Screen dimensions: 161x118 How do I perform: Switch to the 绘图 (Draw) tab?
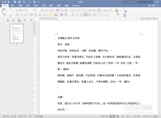[20, 5]
